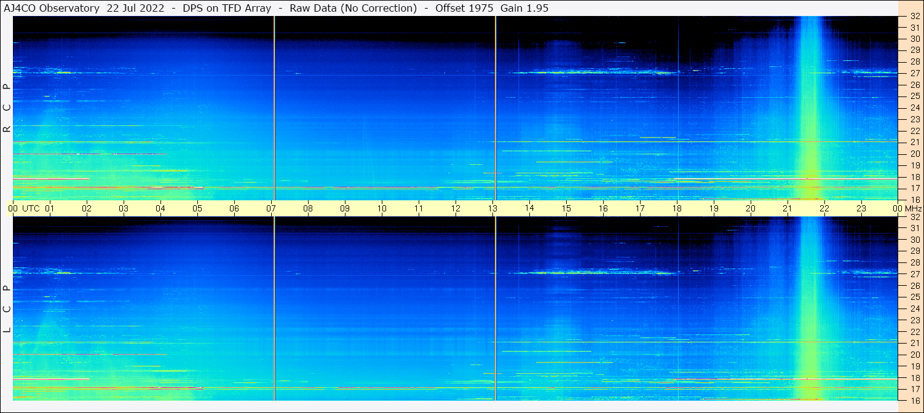
Task: Click the 26 MHz label of LCP panel
Action: tap(914, 286)
